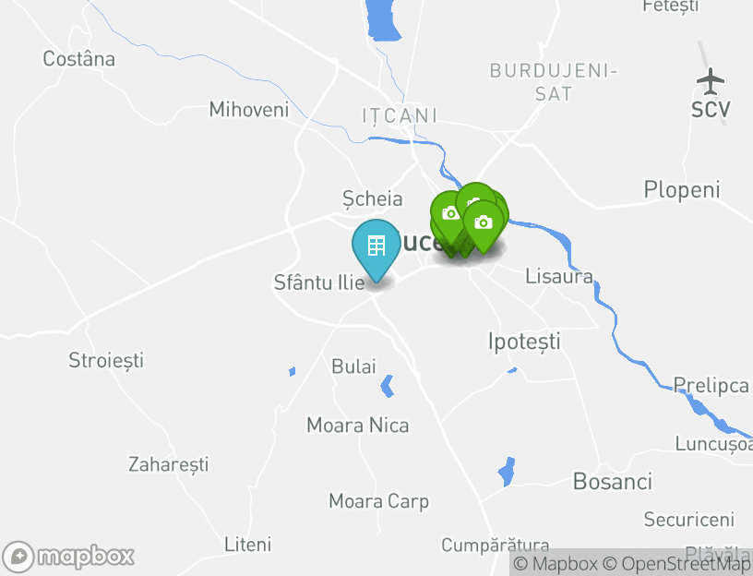Screen dimensions: 753x576
Task: Open the © Mapbox attribution link
Action: 556,563
